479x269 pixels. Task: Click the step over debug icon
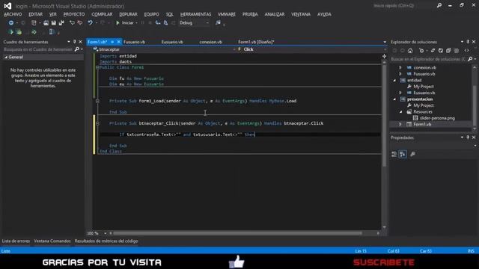click(165, 23)
